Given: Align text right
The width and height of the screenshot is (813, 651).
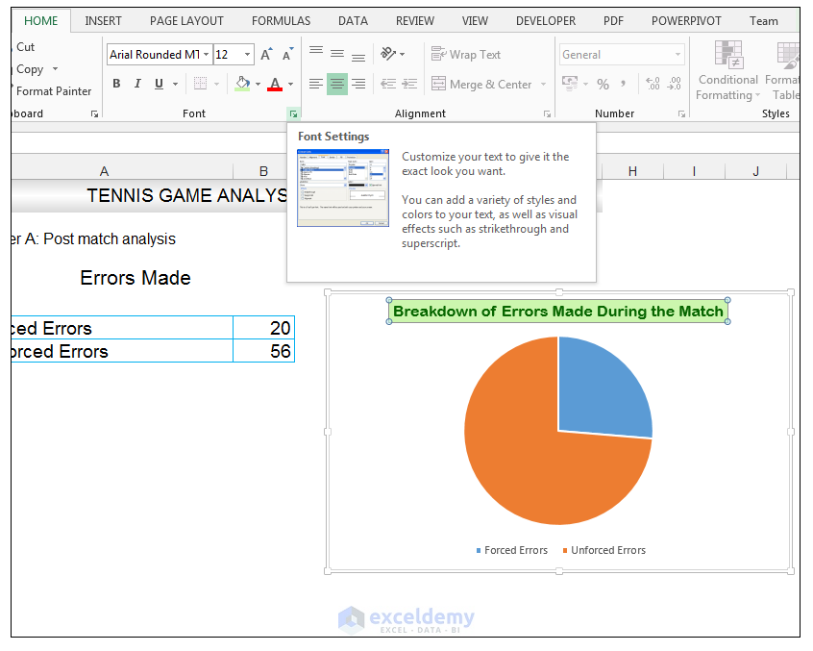Looking at the screenshot, I should [358, 84].
